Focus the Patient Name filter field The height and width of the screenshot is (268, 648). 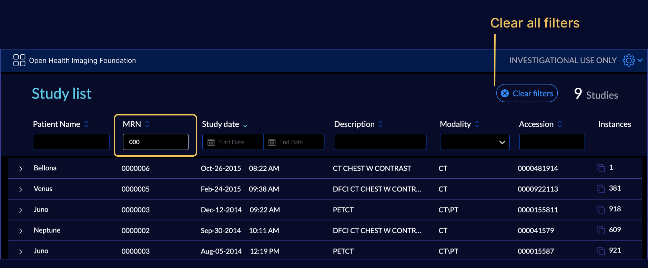click(x=71, y=142)
